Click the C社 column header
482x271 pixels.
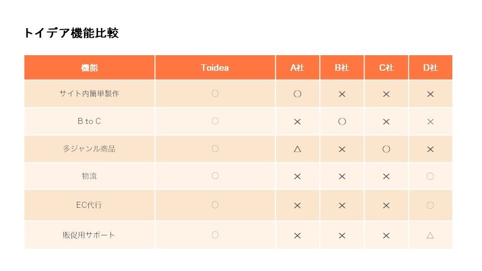tap(386, 68)
